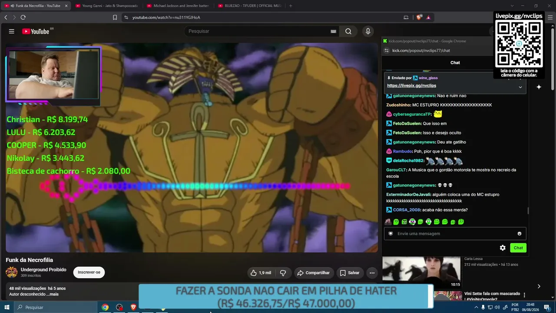The image size is (556, 313).
Task: Go back with the browser back arrow
Action: [x=6, y=17]
